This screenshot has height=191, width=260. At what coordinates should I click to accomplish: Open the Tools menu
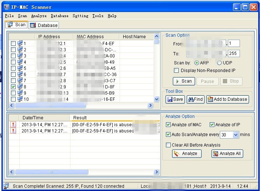coord(98,16)
